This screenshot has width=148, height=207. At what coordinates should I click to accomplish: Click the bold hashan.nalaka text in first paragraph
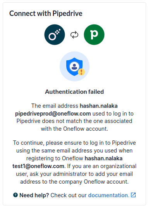[99, 106]
